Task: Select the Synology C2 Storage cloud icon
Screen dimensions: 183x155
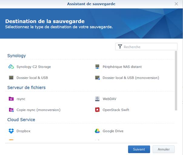Action: tap(11, 67)
